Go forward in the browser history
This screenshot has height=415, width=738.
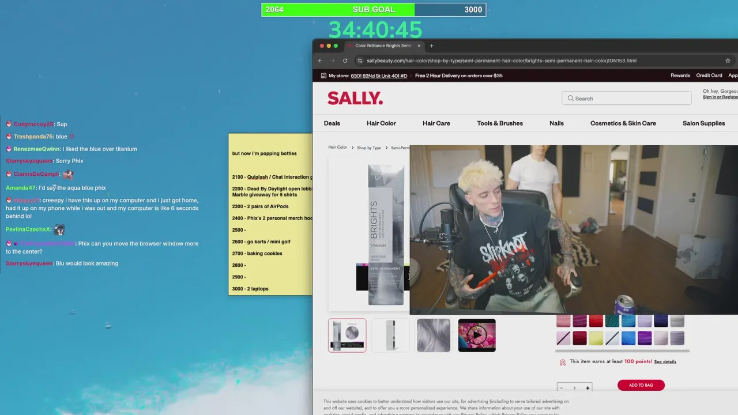point(333,61)
